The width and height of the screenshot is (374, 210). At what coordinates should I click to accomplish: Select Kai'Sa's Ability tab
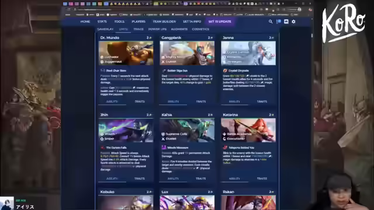pyautogui.click(x=173, y=178)
